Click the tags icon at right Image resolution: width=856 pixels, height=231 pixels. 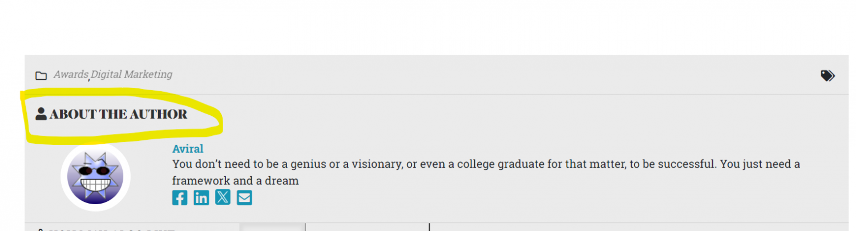click(x=827, y=75)
